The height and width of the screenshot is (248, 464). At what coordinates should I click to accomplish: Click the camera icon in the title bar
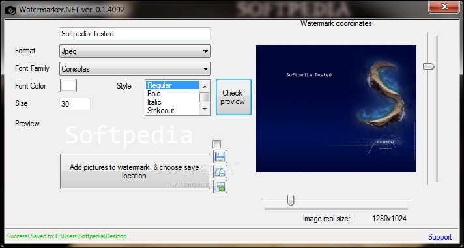click(11, 10)
